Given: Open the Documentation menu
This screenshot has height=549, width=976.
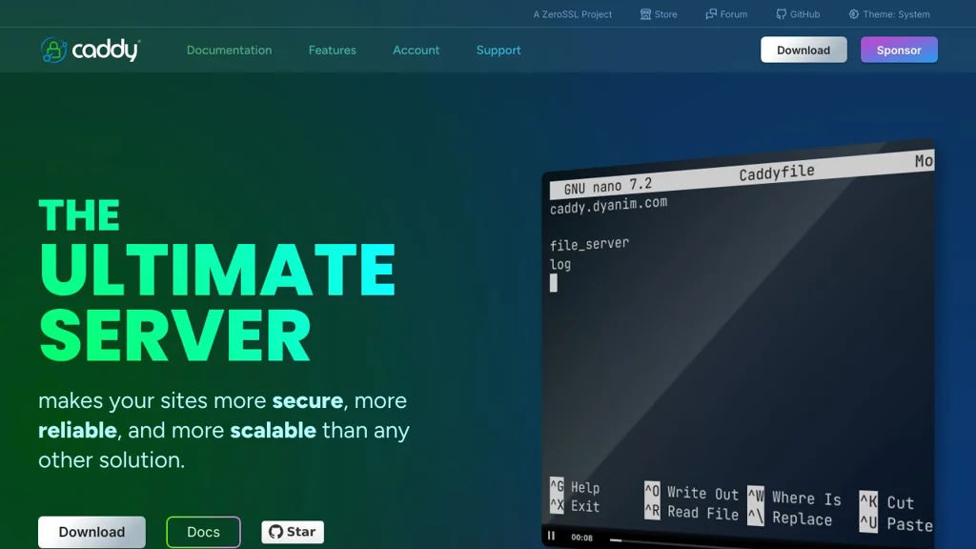Looking at the screenshot, I should 229,50.
